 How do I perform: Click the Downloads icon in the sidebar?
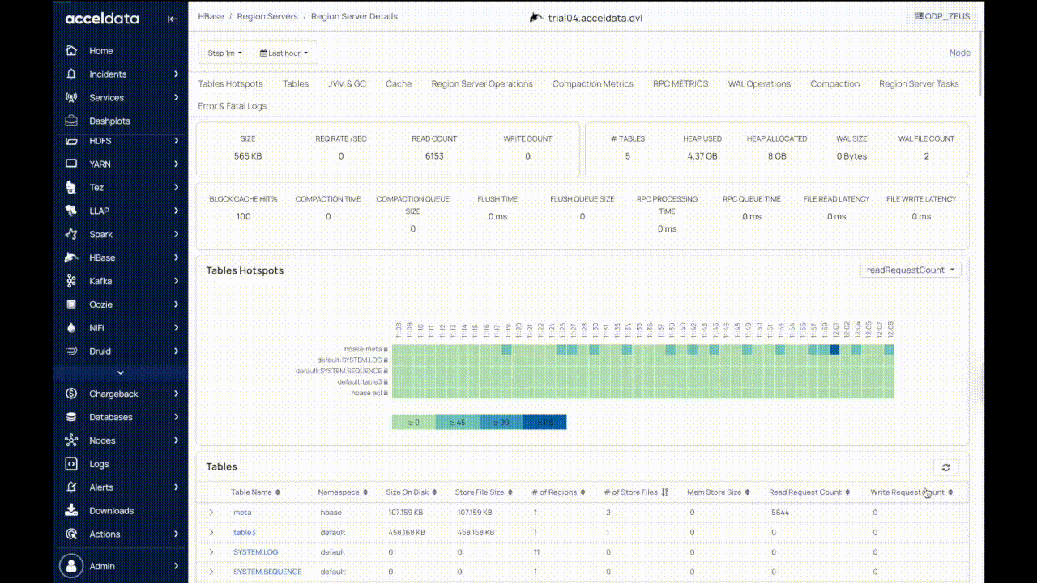tap(72, 510)
